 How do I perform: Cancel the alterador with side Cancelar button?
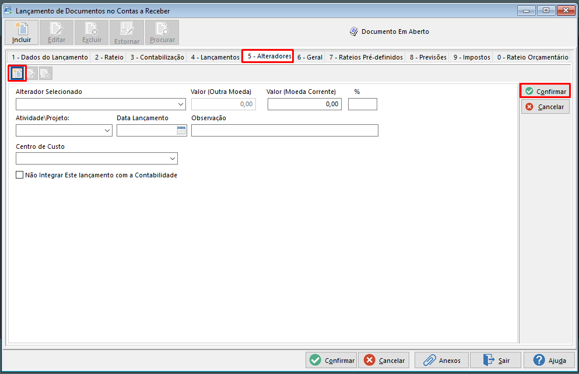pyautogui.click(x=545, y=107)
